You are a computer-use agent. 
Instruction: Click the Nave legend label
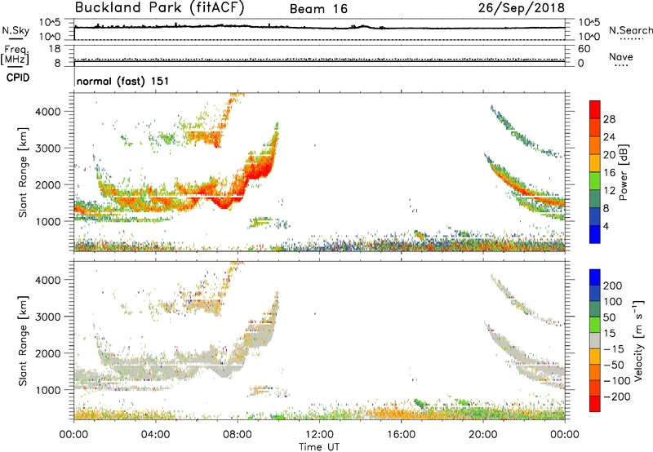coord(621,57)
